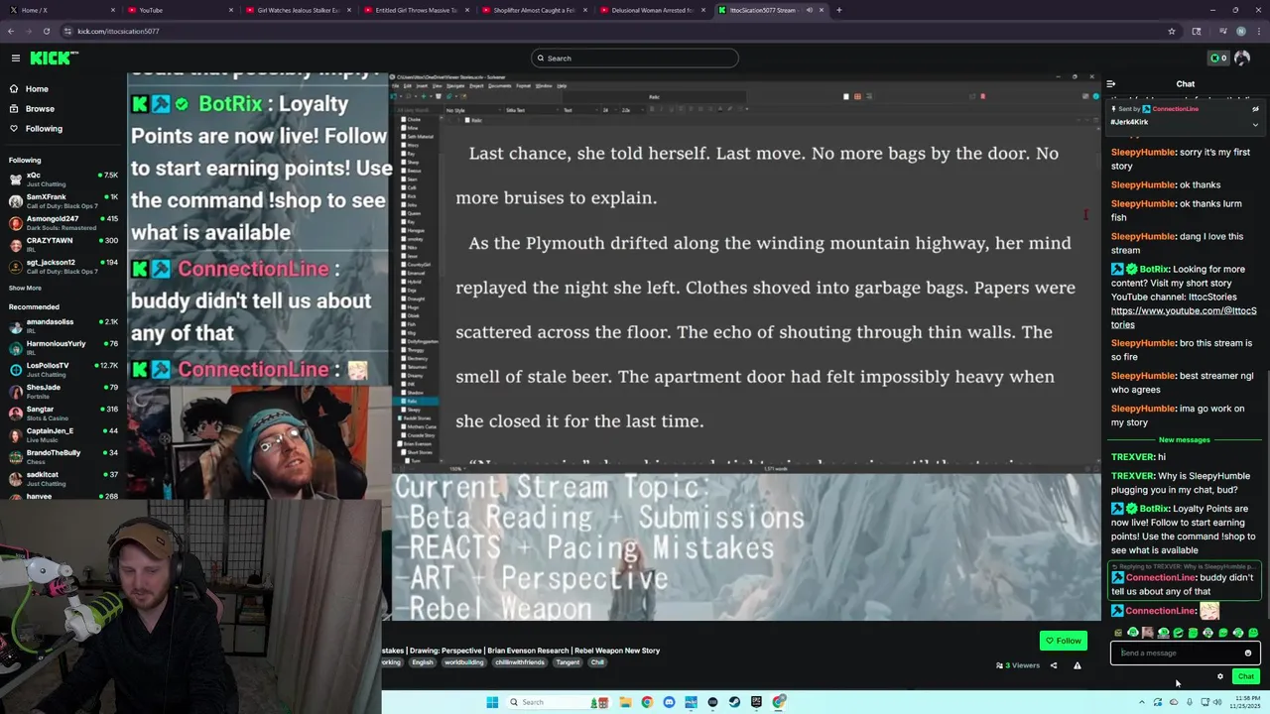The height and width of the screenshot is (714, 1270).
Task: Open the CRAZYTAWN channel
Action: (x=63, y=245)
